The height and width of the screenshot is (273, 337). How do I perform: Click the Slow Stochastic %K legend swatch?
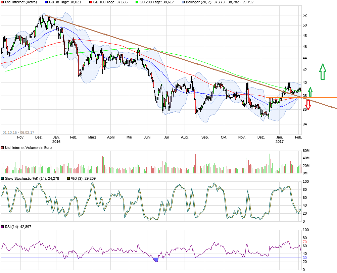(2, 178)
